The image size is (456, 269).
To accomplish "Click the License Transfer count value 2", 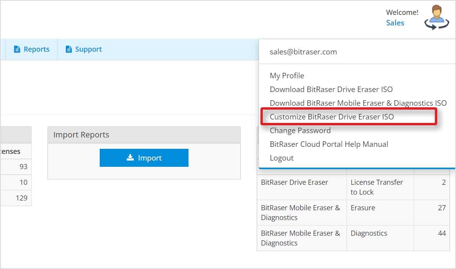I will pos(444,182).
